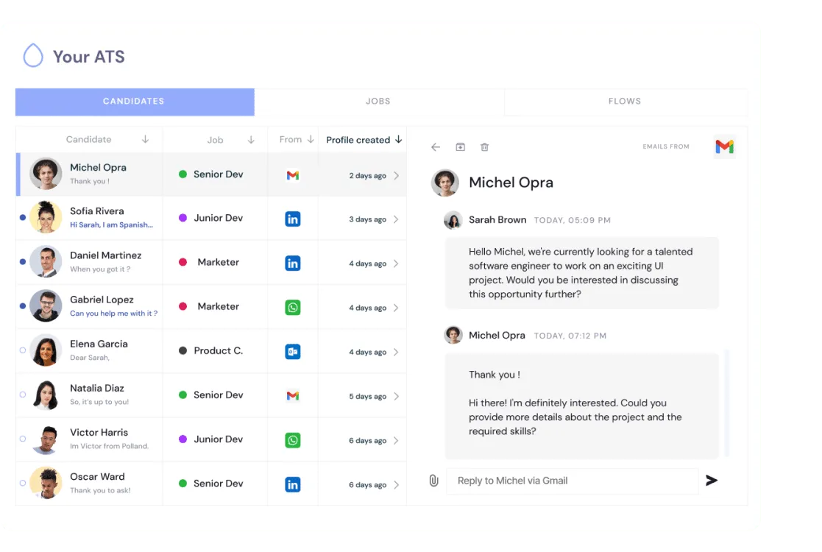Select the Product C. job in Elena Garcia's row
Viewport: 822px width, 552px height.
[218, 350]
